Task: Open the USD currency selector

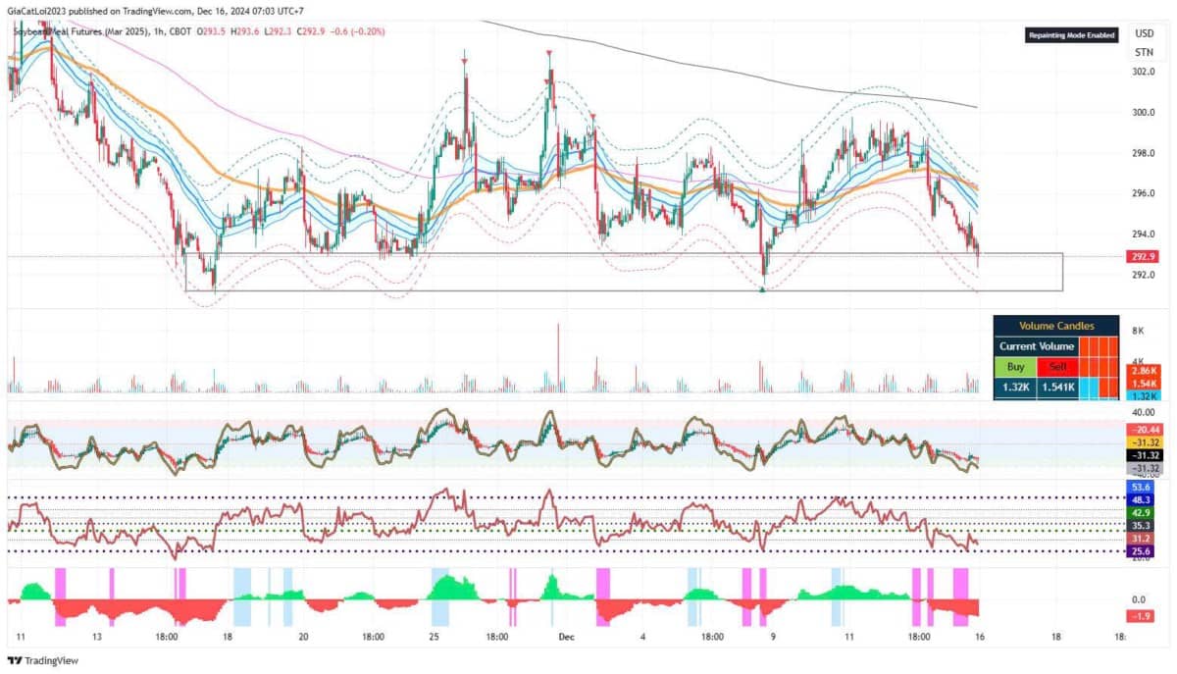Action: pos(1144,32)
